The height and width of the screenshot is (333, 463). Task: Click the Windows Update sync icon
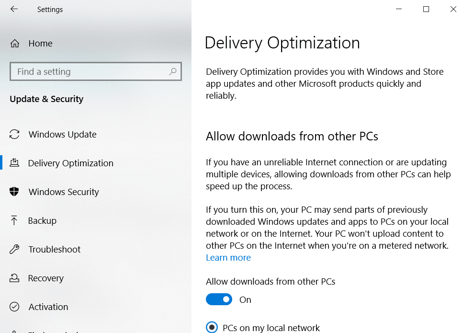14,135
